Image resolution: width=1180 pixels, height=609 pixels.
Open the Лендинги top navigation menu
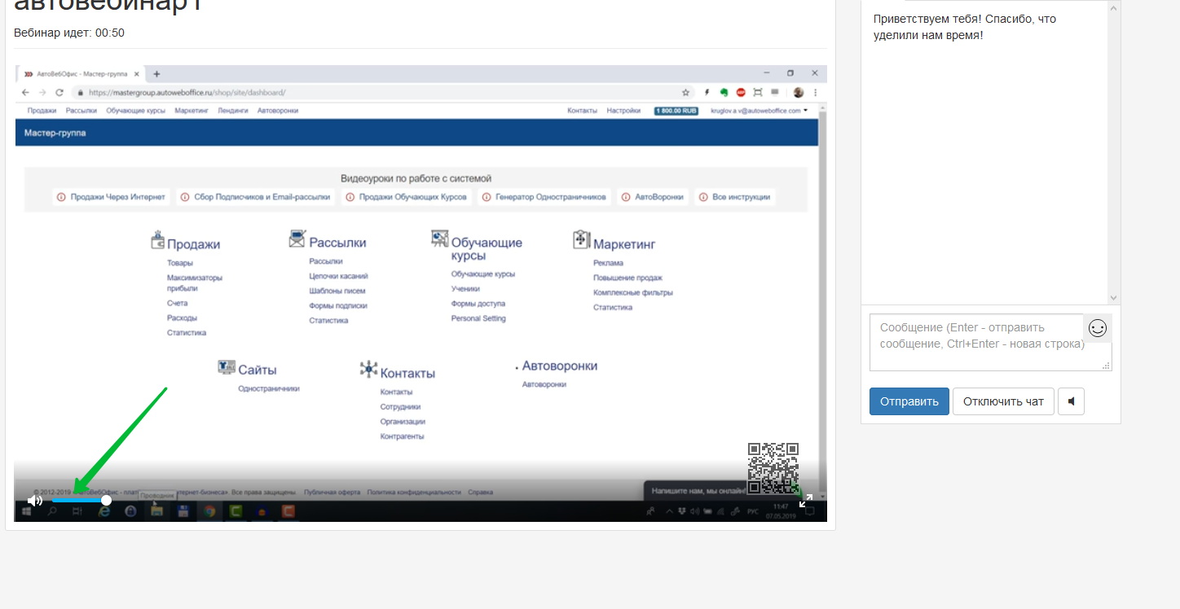tap(233, 111)
